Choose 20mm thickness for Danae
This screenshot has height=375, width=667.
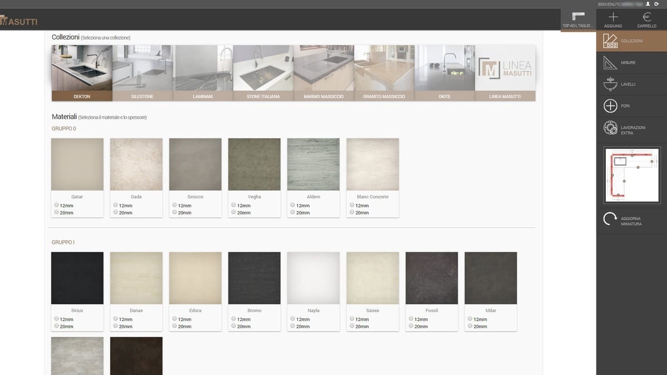[x=116, y=326]
